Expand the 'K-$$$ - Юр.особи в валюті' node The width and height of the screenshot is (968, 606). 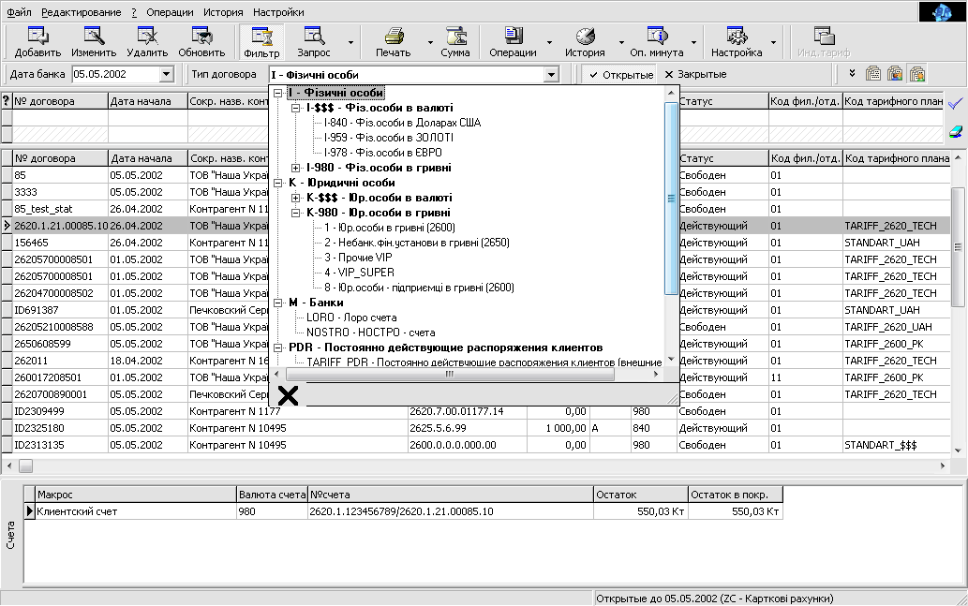coord(296,198)
